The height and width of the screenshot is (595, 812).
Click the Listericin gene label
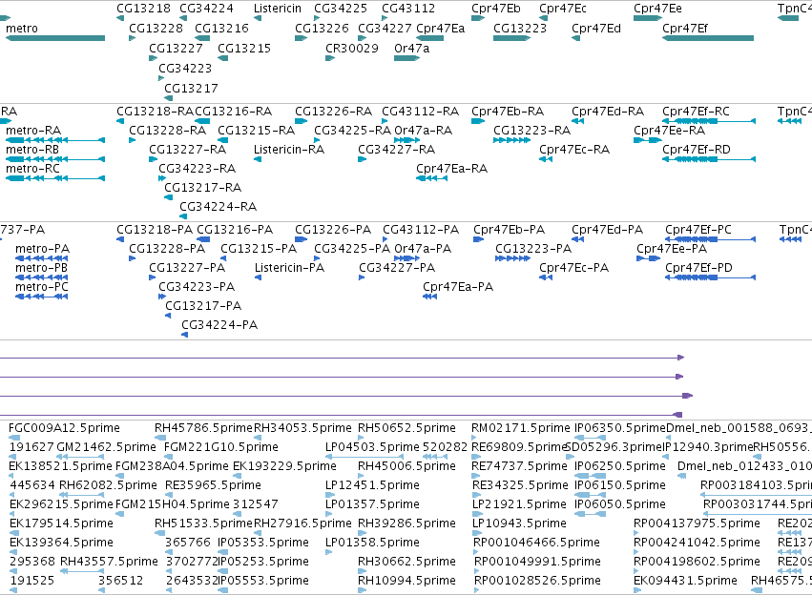pos(278,9)
